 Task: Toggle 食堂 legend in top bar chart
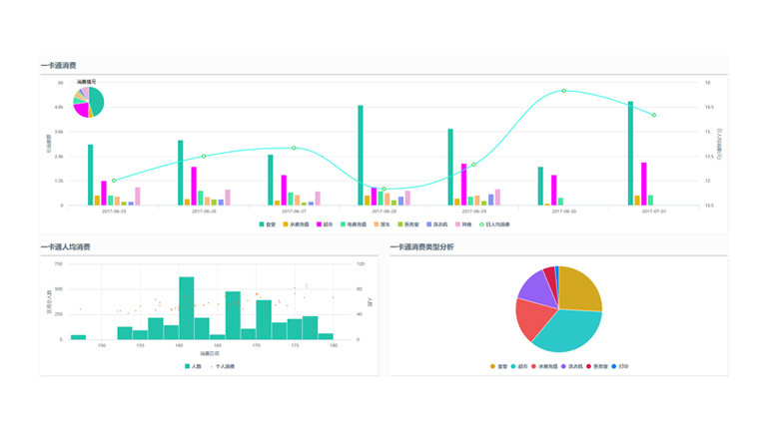tap(267, 224)
